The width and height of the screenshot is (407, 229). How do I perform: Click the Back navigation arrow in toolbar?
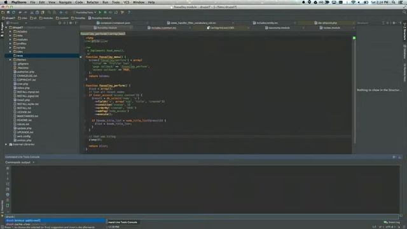(x=61, y=13)
